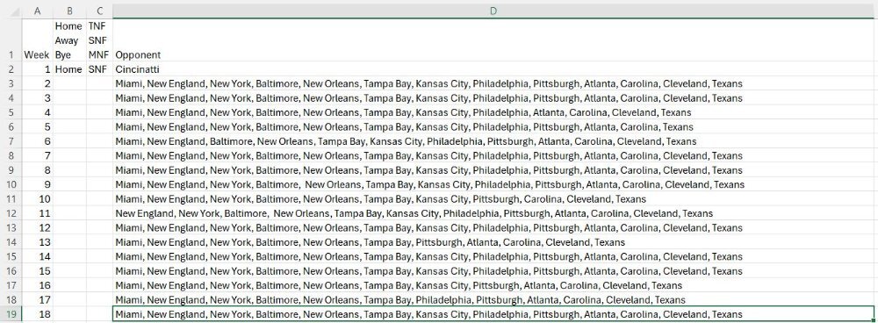The image size is (878, 323).
Task: Select column B header
Action: click(69, 11)
